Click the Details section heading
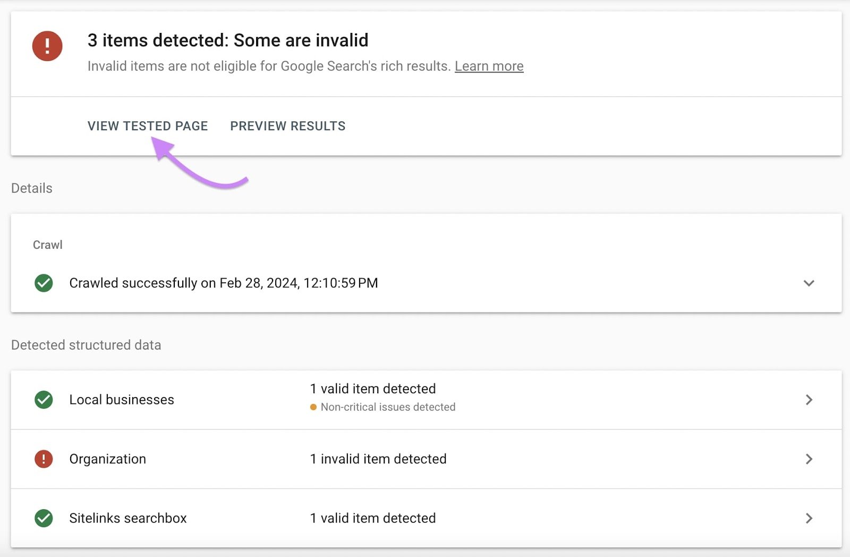The height and width of the screenshot is (557, 850). coord(31,188)
